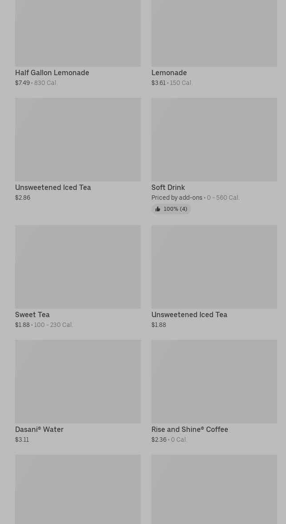
Task: Click the $2.86 Unsweetened Iced Tea title
Action: point(53,187)
